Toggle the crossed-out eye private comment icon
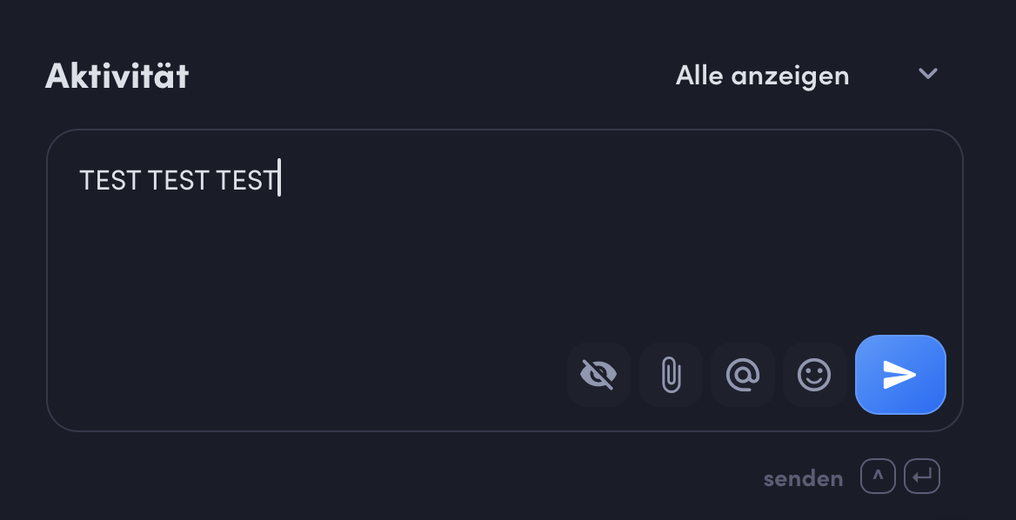Screen dimensions: 1016x520 598,374
